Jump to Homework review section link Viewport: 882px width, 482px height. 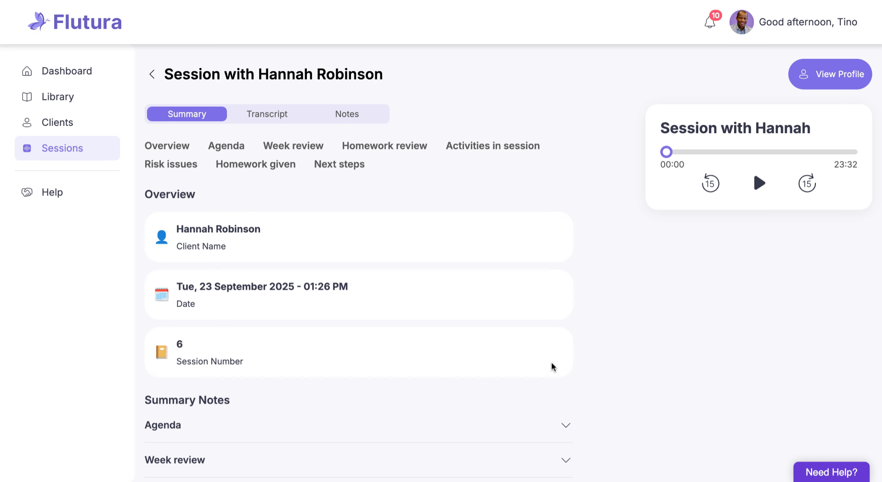coord(384,146)
